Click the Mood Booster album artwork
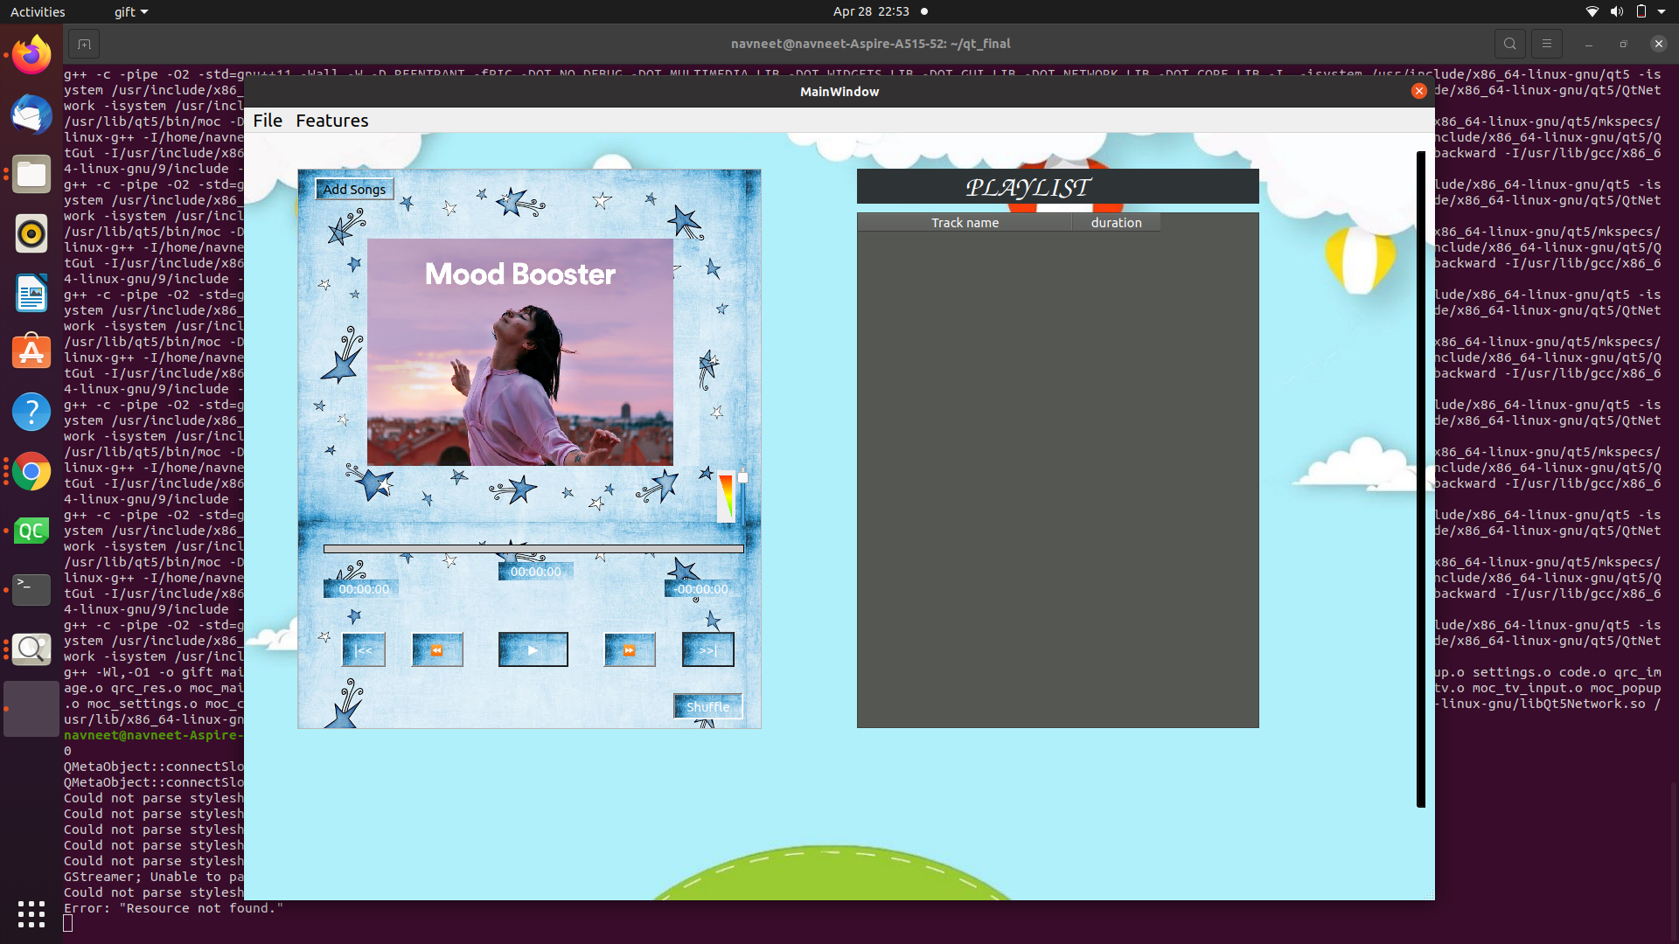 pos(520,352)
